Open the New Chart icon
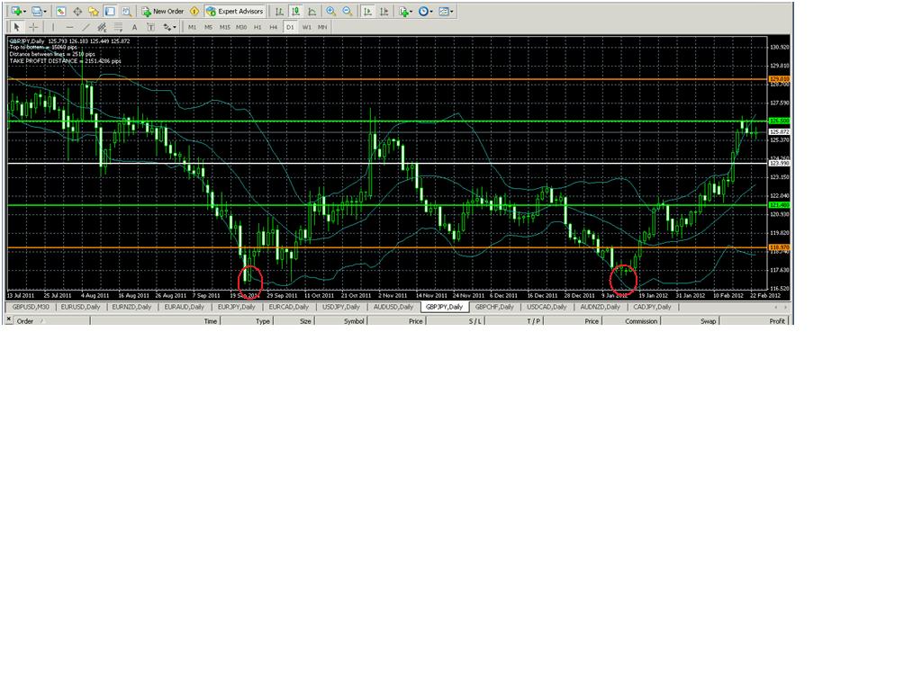922x691 pixels. [x=16, y=11]
